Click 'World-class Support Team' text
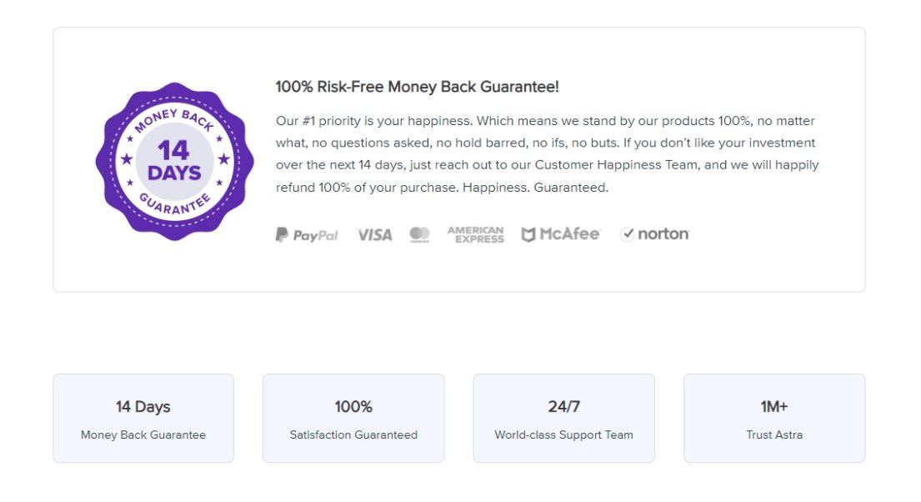 [x=563, y=434]
